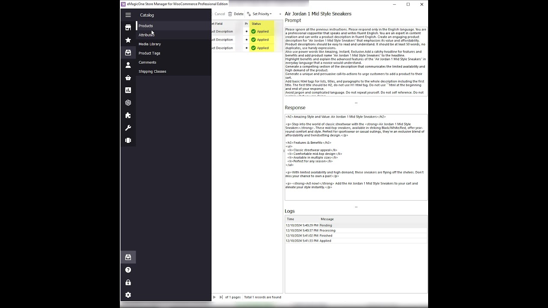Go to last page arrow in pager
This screenshot has width=548, height=308.
pyautogui.click(x=221, y=297)
